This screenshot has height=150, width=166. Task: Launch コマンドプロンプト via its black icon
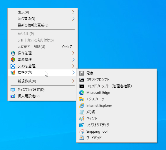pos(82,80)
